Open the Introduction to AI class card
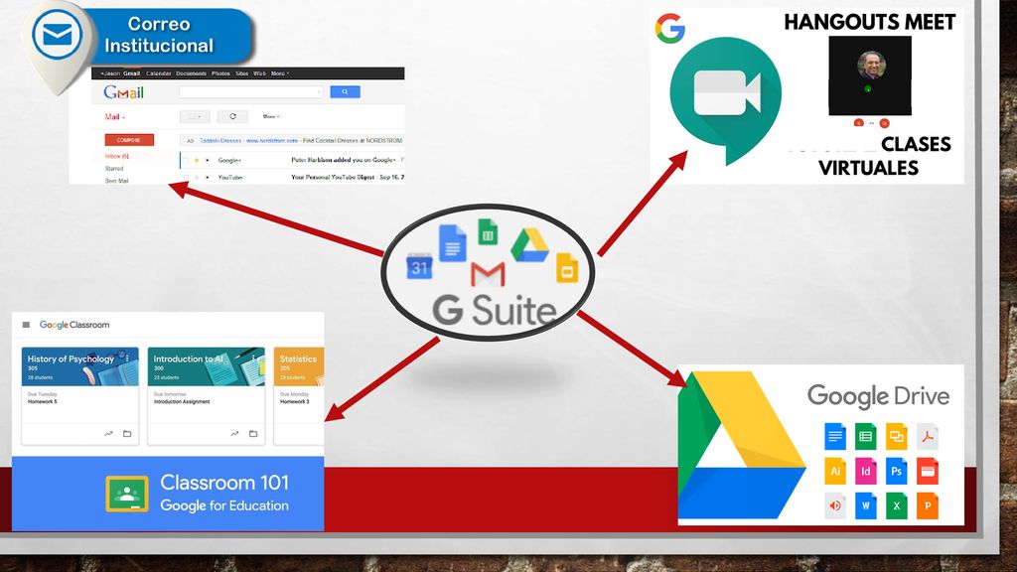Image resolution: width=1017 pixels, height=572 pixels. (x=207, y=396)
